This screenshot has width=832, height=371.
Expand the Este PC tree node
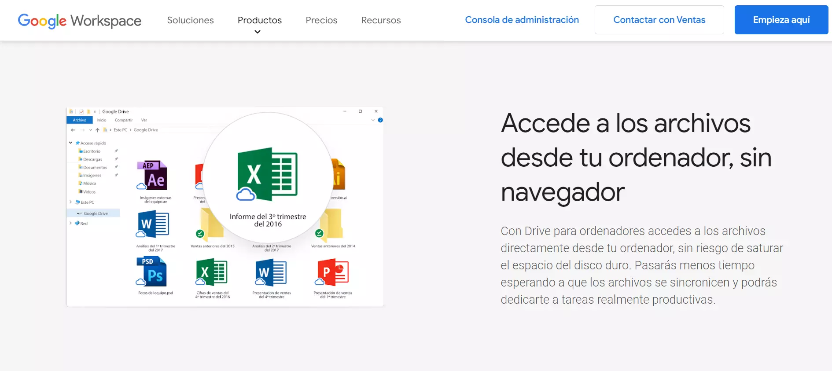[x=70, y=202]
